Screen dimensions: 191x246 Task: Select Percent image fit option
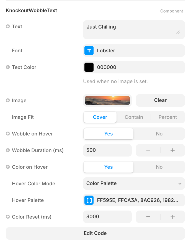168,117
